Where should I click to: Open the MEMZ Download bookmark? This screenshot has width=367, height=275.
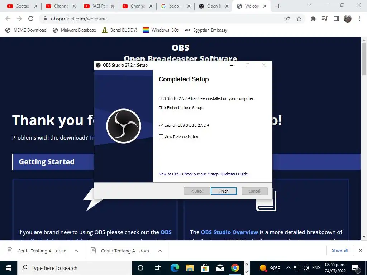point(26,30)
